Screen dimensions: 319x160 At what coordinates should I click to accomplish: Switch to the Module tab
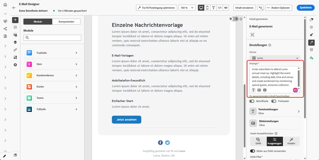pos(38,22)
